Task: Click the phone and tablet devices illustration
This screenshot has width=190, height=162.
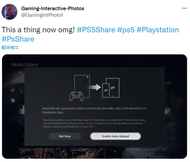Action: pyautogui.click(x=111, y=87)
